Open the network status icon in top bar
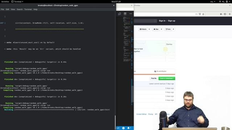This screenshot has height=130, width=232. (x=220, y=1)
